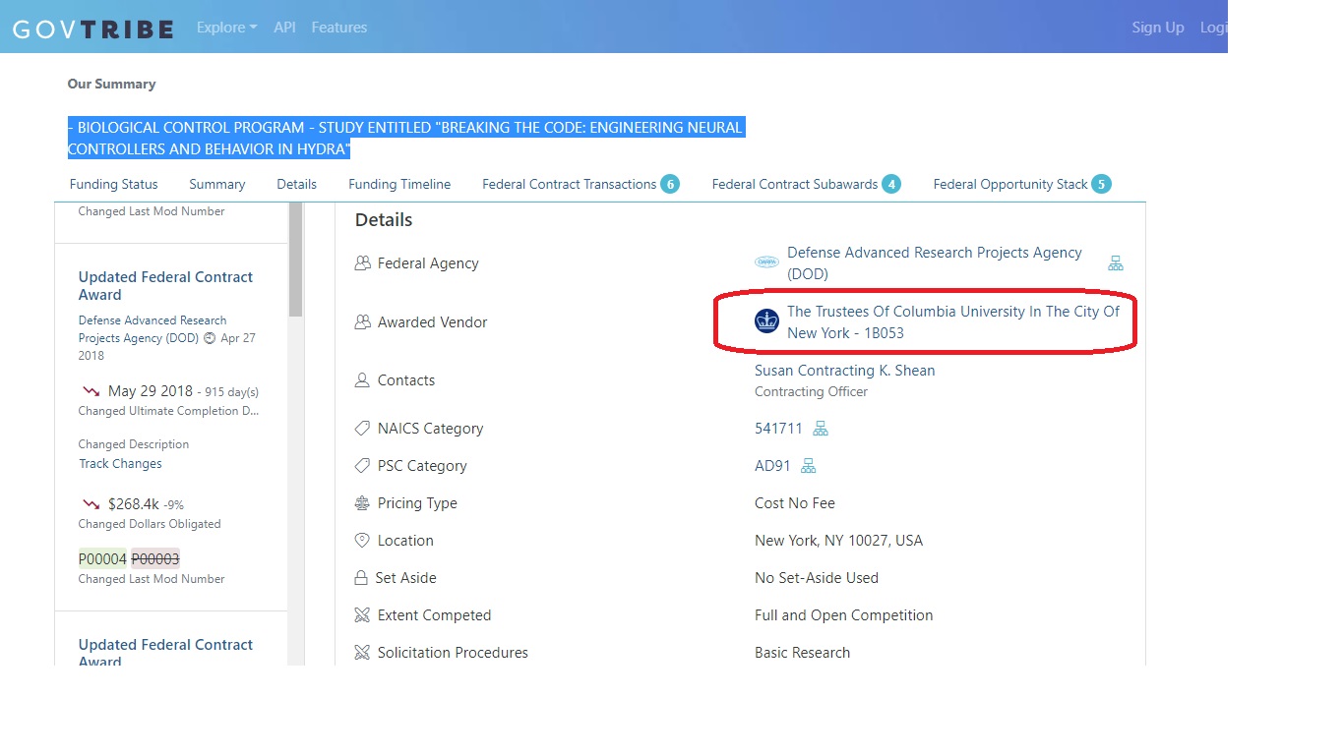Viewport: 1344px width, 755px height.
Task: Click the Pricing Type scale icon
Action: (362, 503)
